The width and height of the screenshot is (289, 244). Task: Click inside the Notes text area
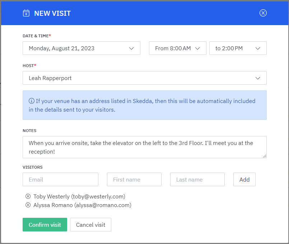pos(144,147)
